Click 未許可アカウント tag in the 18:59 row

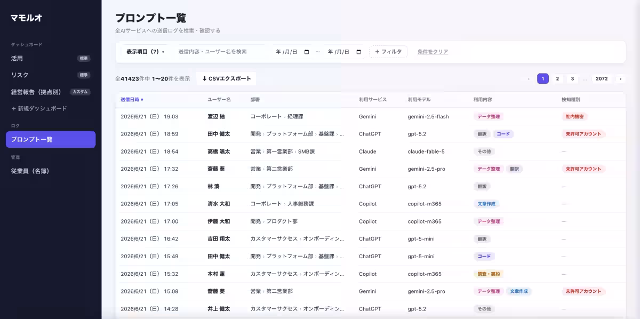pos(583,134)
